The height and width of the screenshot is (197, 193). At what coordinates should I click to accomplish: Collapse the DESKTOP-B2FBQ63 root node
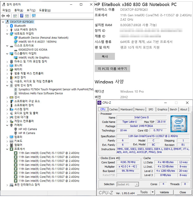3,22
